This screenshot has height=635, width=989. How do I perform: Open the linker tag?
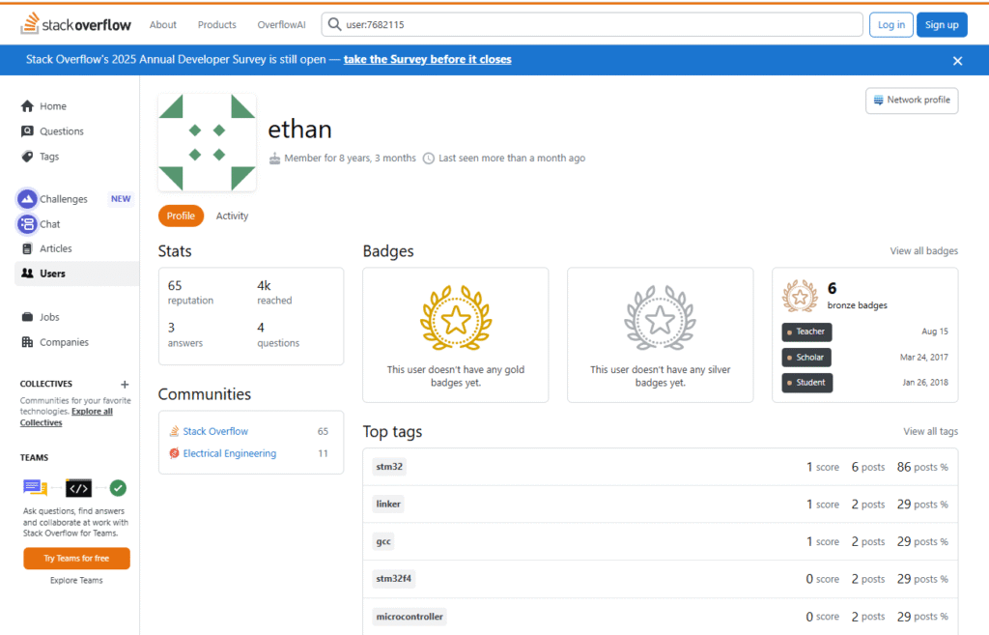point(388,505)
